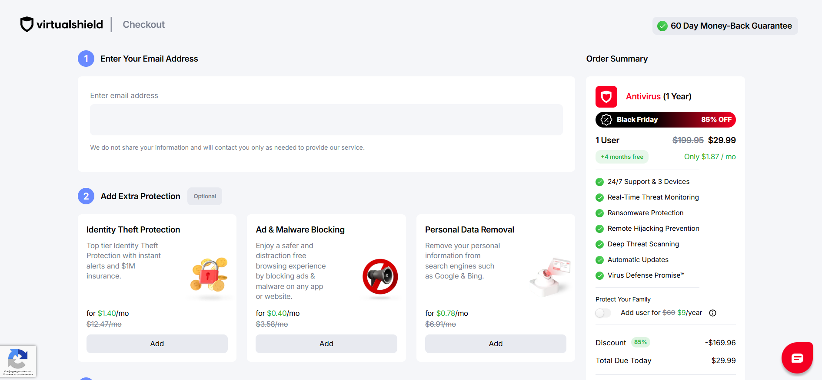822x380 pixels.
Task: Click the 24/7 Support checkmark icon
Action: [x=599, y=182]
